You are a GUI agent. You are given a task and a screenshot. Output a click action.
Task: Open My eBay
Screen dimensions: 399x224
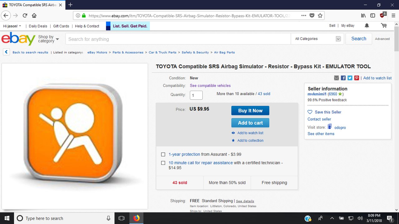(348, 26)
